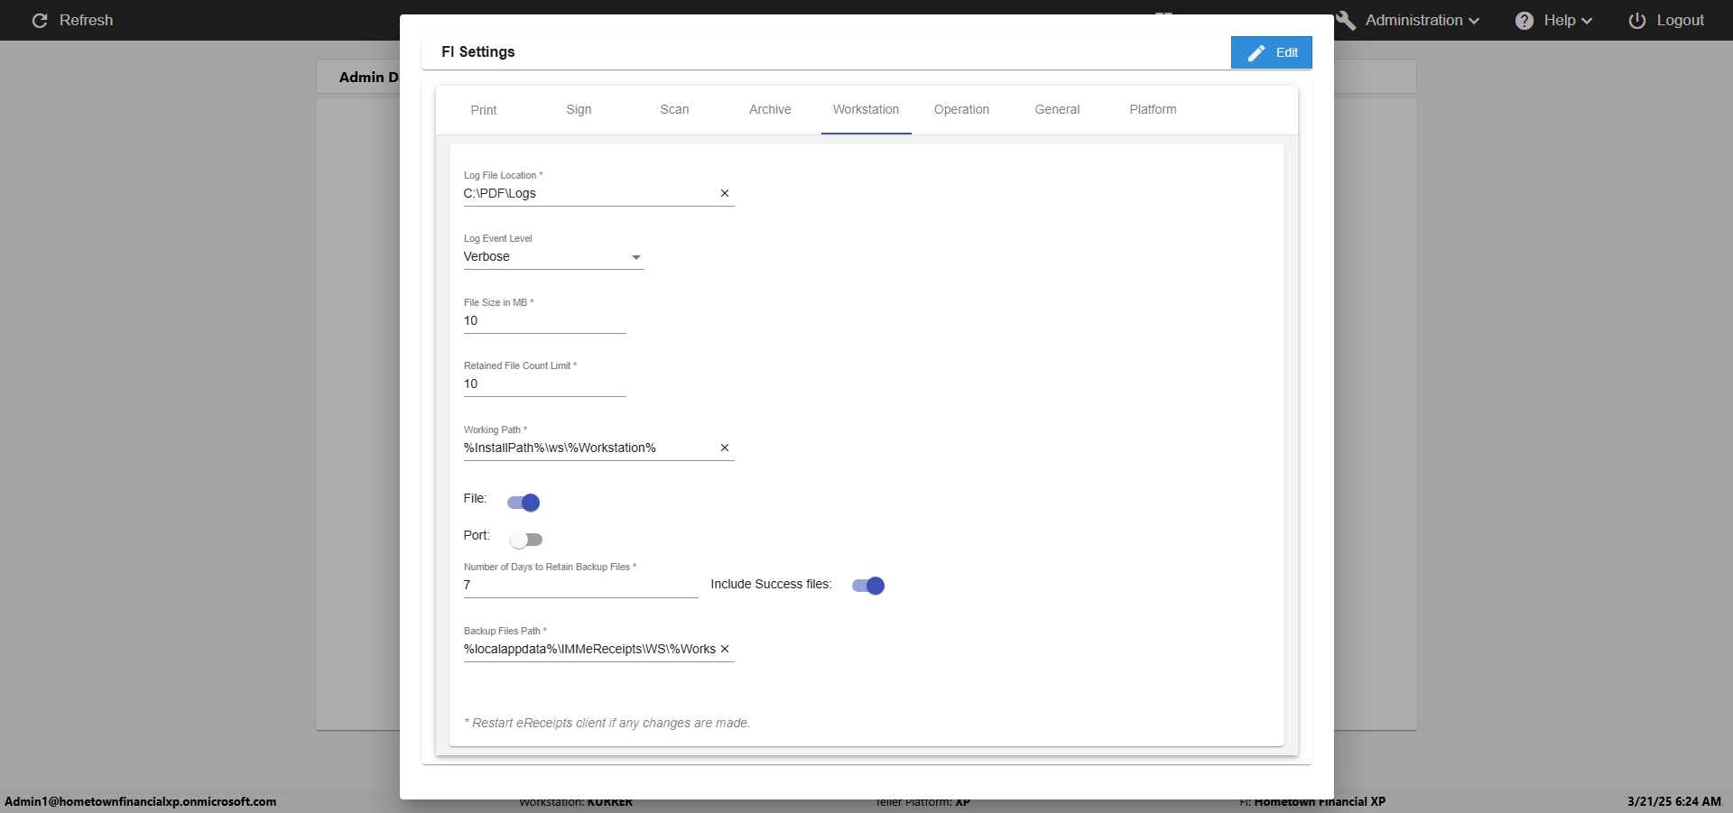This screenshot has width=1733, height=813.
Task: Click the Logout power icon
Action: coord(1637,20)
